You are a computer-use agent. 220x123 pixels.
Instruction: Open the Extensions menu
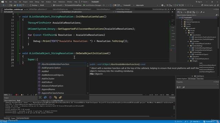[x=62, y=2]
